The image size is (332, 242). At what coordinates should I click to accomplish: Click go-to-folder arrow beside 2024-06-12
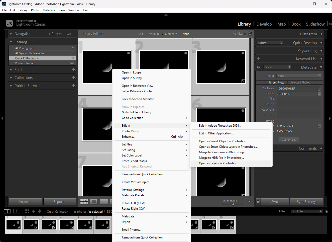(319, 94)
